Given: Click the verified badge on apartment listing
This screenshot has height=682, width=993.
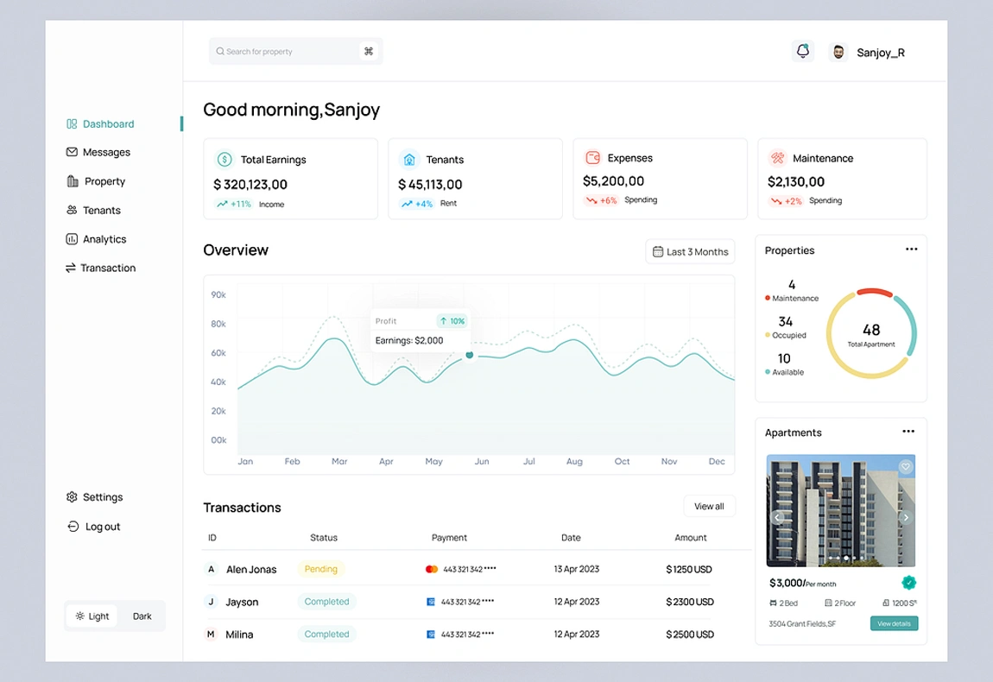Looking at the screenshot, I should pos(908,583).
